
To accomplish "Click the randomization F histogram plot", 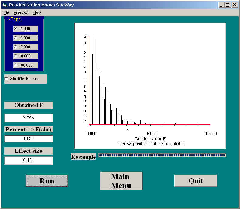I will pos(150,85).
